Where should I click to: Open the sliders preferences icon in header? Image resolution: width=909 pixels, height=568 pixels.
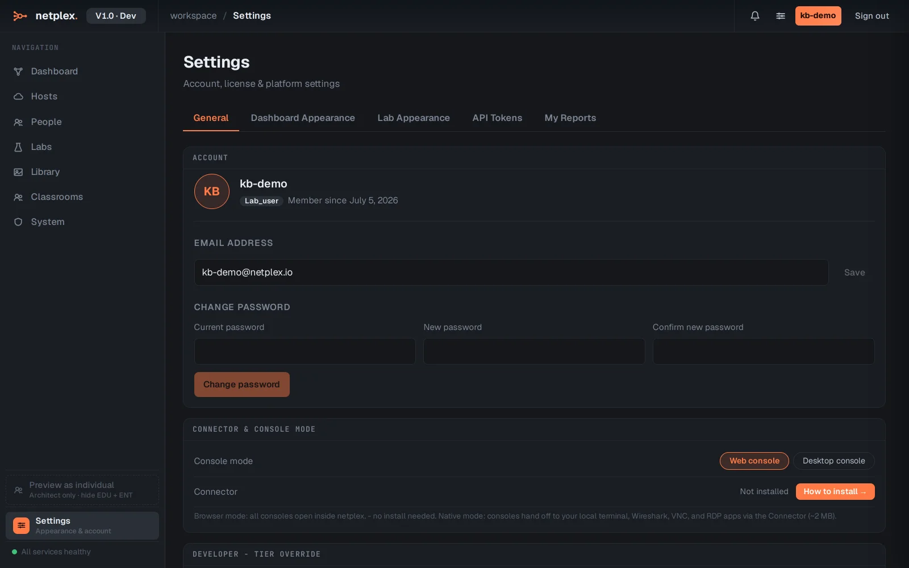click(781, 16)
